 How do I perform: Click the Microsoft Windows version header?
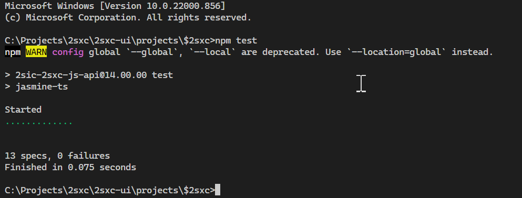(115, 6)
